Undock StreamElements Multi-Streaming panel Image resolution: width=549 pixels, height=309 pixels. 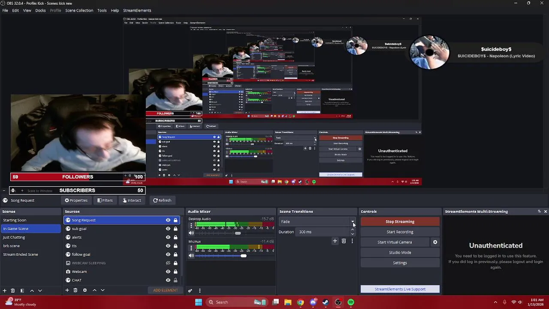539,212
